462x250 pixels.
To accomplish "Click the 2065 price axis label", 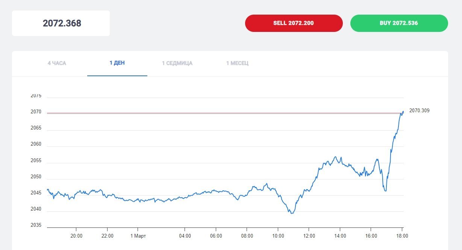I will pyautogui.click(x=36, y=128).
